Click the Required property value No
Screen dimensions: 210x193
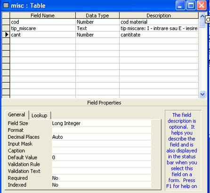(101, 178)
